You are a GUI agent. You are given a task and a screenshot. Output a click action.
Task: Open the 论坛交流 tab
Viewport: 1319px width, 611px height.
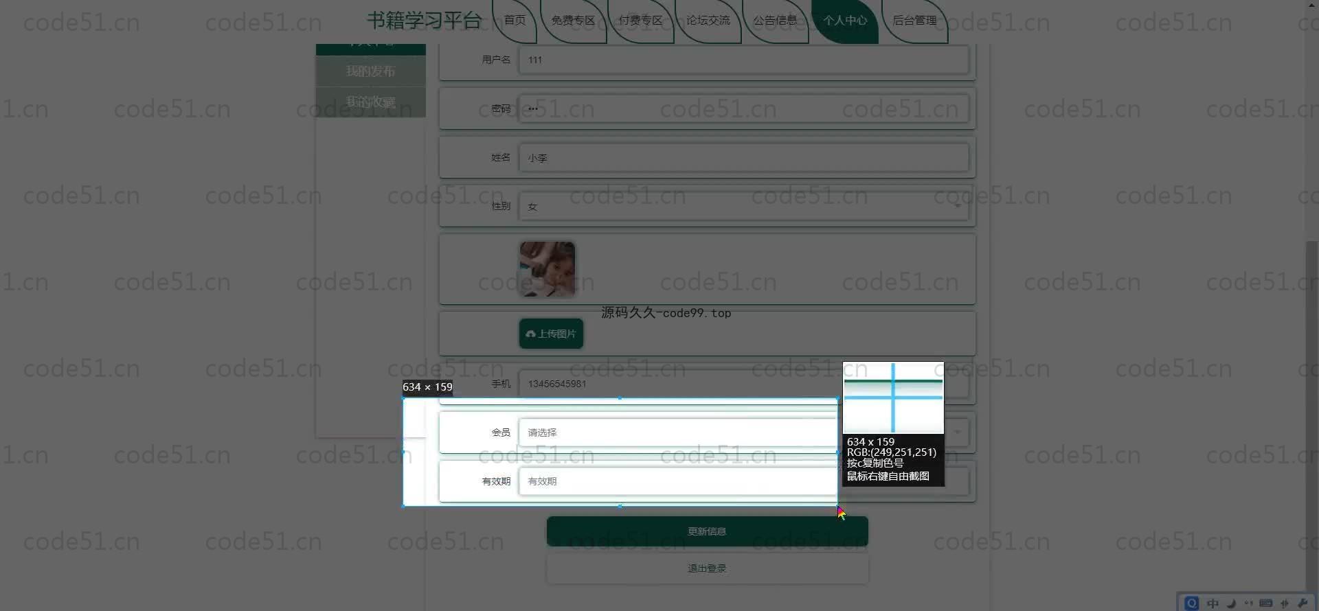point(708,21)
